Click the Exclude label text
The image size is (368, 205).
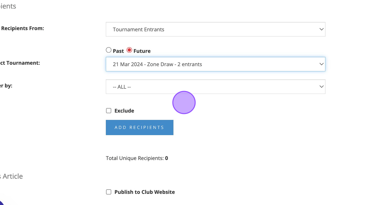click(124, 111)
